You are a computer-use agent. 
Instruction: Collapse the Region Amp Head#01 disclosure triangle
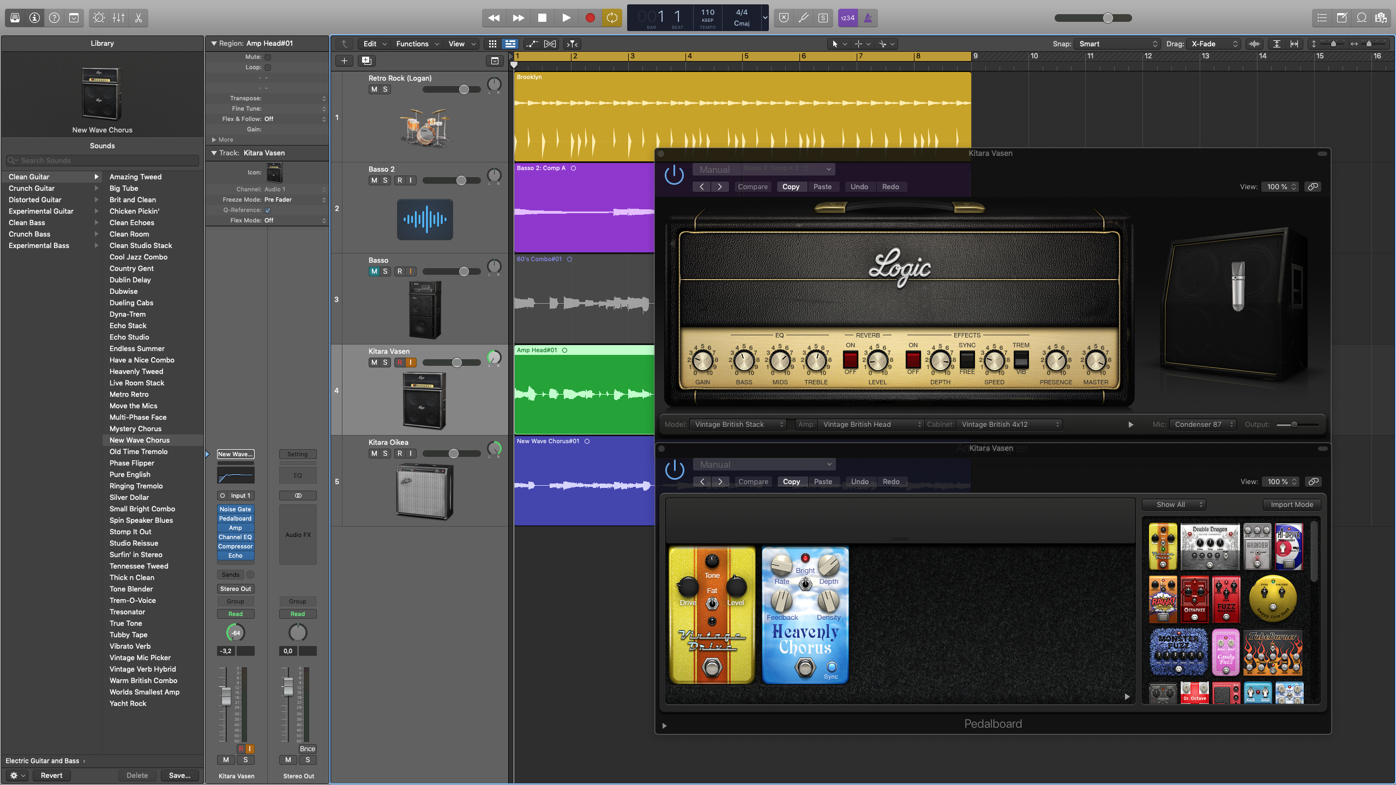tap(214, 44)
